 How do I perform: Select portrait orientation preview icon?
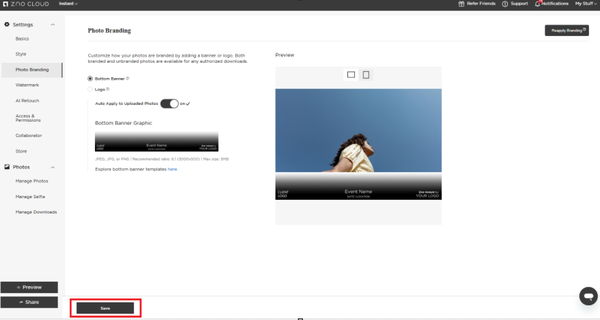pos(366,75)
